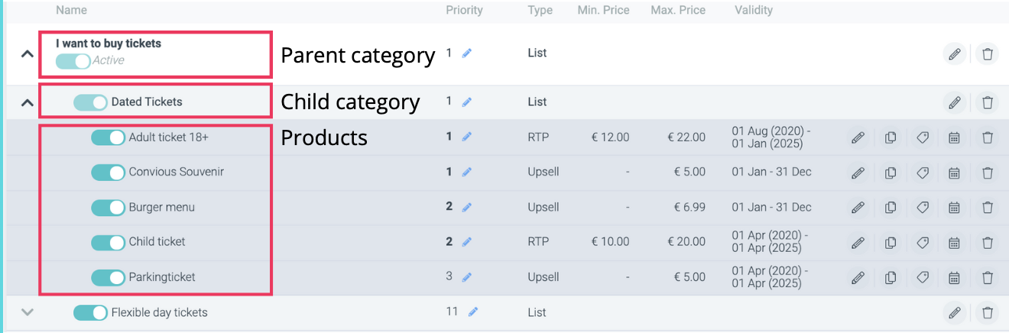This screenshot has width=1009, height=333.
Task: Duplicate the Convious Souvenir product
Action: point(891,173)
